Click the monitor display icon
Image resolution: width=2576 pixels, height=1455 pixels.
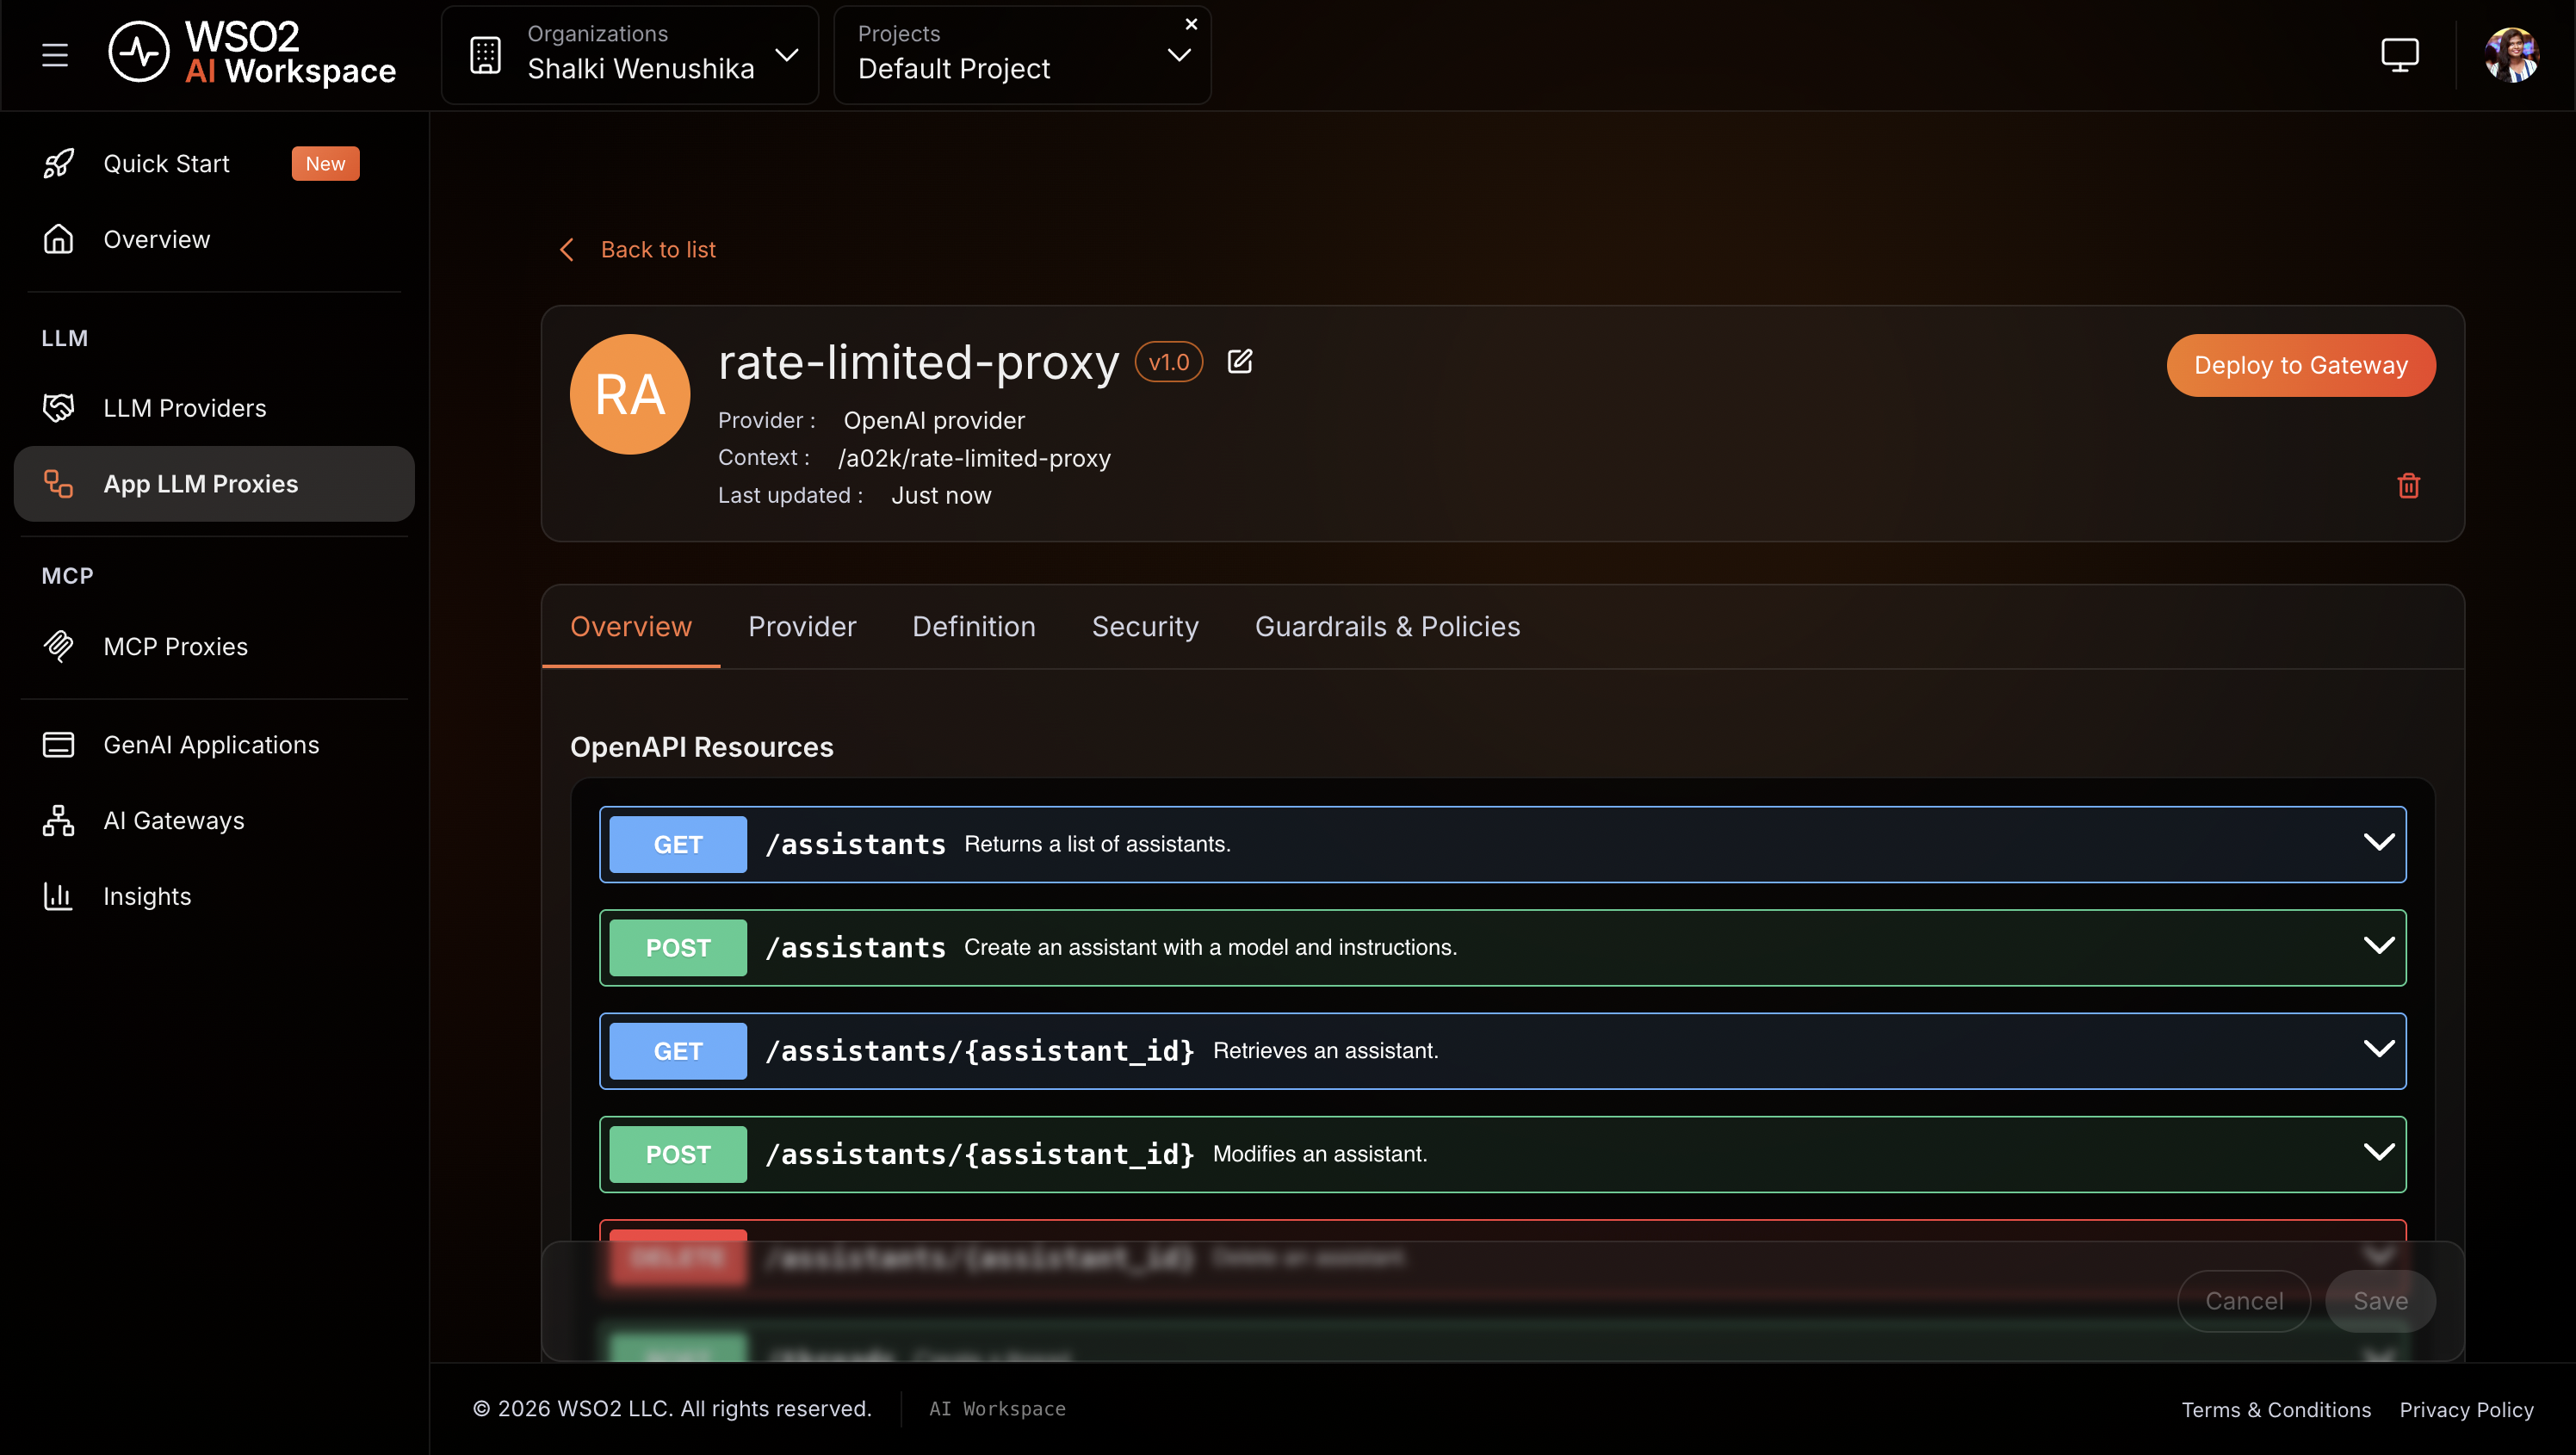coord(2399,55)
